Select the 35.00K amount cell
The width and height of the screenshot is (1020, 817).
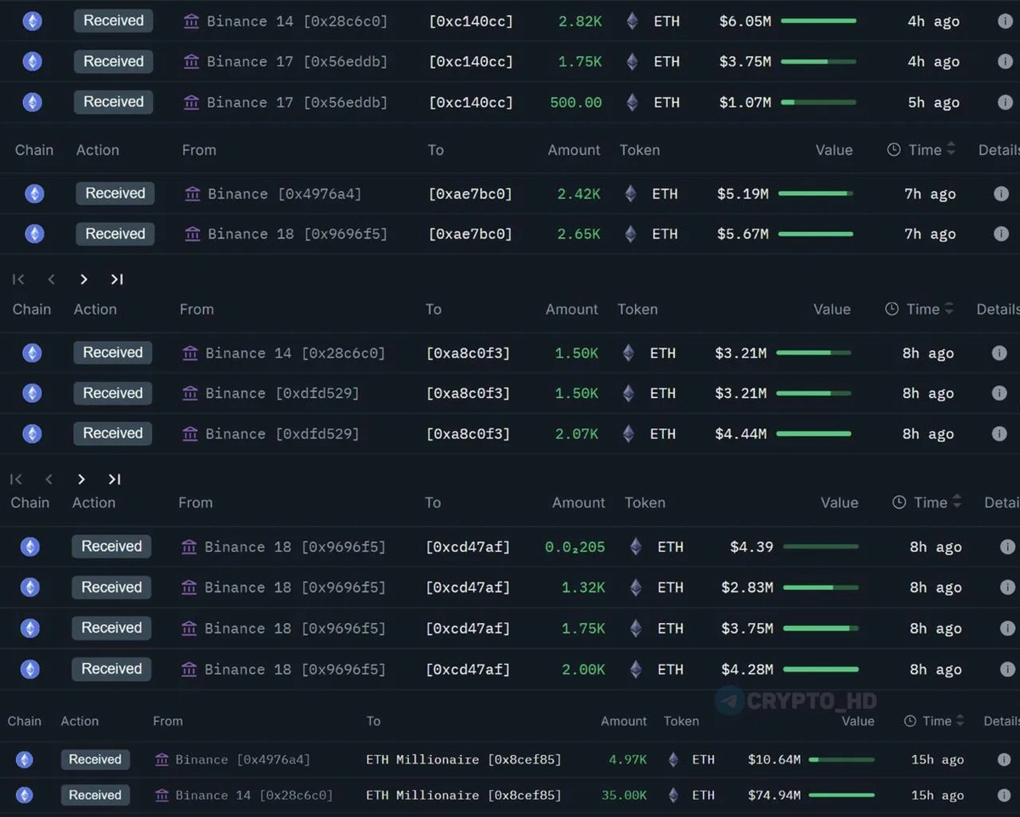pos(624,795)
